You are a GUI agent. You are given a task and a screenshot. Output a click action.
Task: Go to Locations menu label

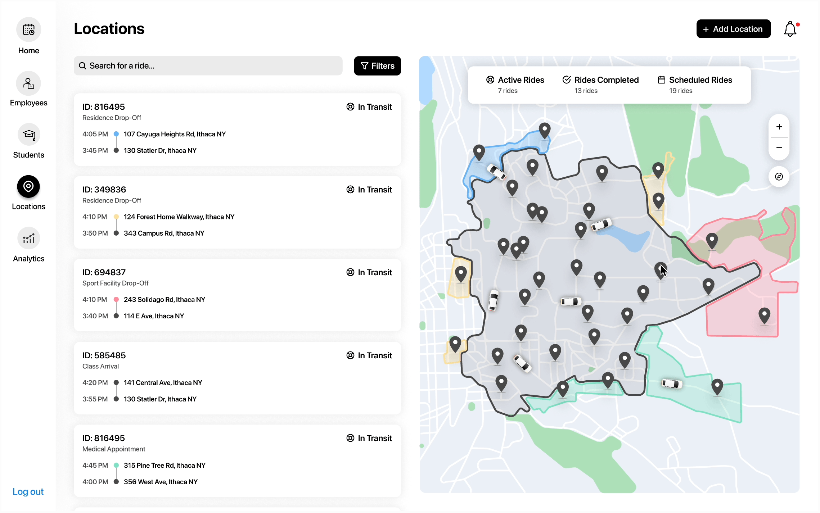pos(29,206)
